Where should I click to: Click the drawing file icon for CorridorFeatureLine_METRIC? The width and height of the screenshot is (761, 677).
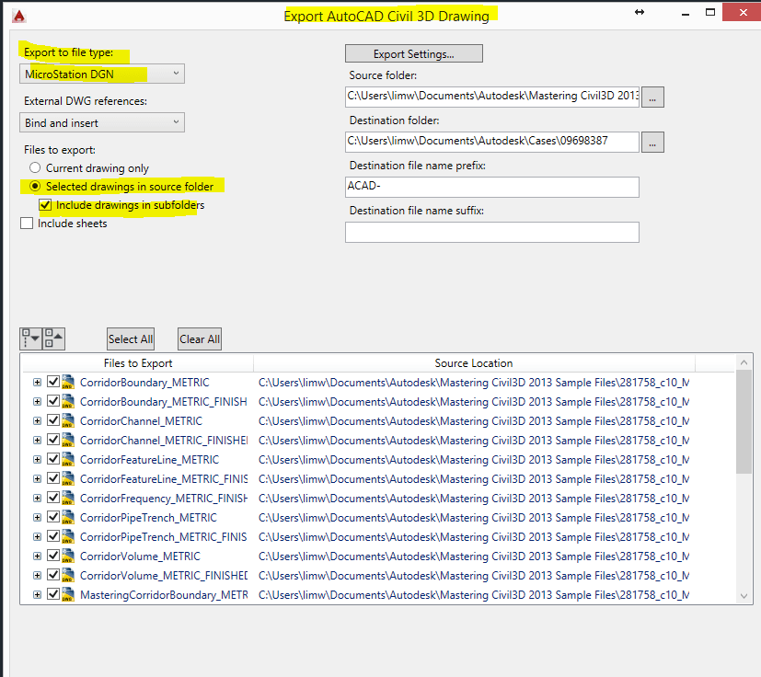pos(68,459)
